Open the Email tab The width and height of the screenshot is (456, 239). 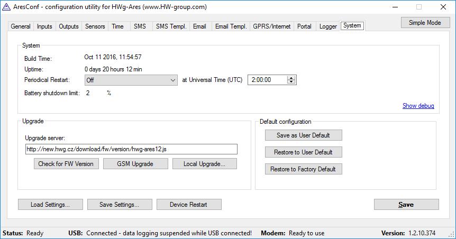pos(199,26)
